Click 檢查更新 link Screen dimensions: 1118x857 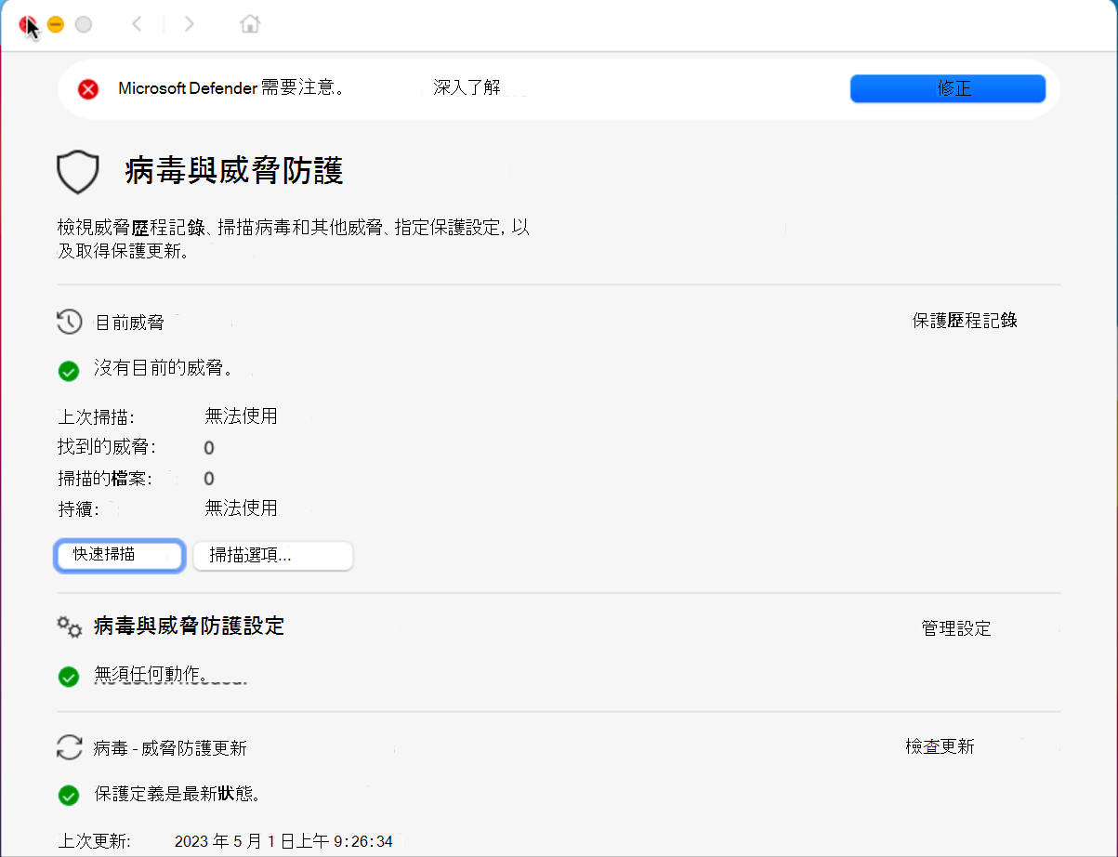940,746
